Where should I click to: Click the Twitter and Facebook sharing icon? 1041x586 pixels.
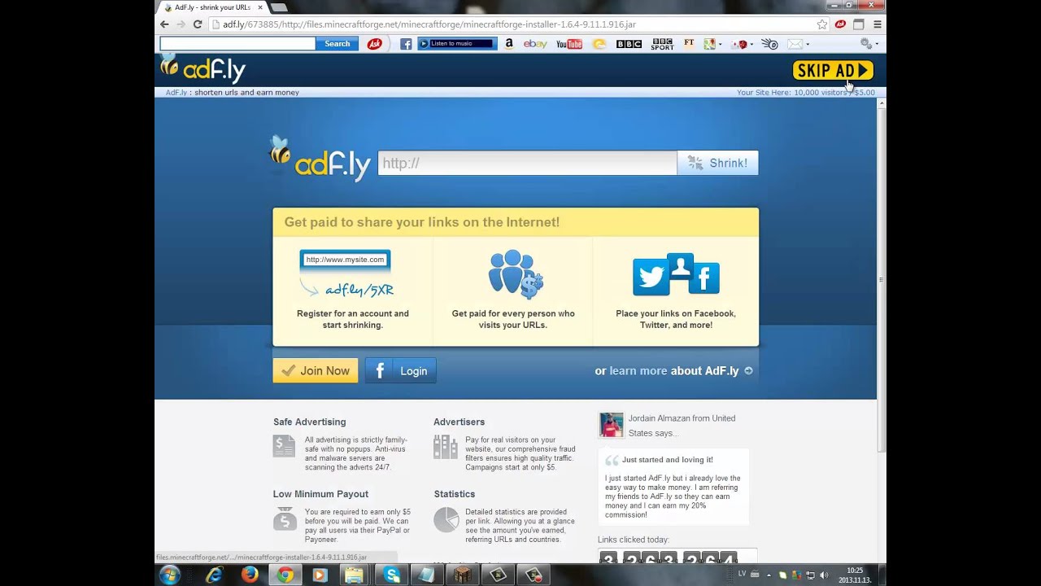tap(676, 274)
